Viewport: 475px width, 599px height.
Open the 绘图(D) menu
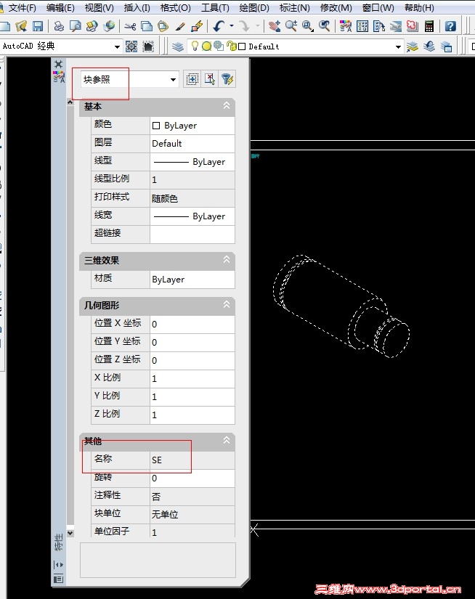(254, 8)
